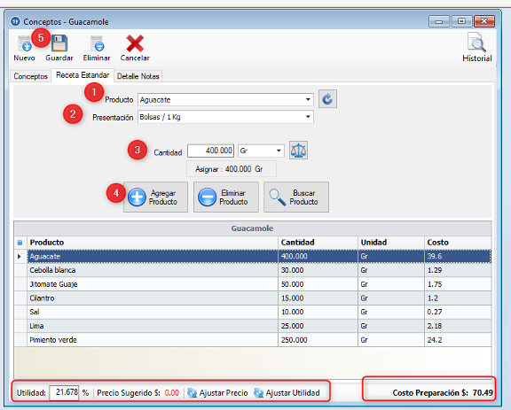Image resolution: width=511 pixels, height=410 pixels.
Task: Open the Historial icon
Action: tap(476, 43)
